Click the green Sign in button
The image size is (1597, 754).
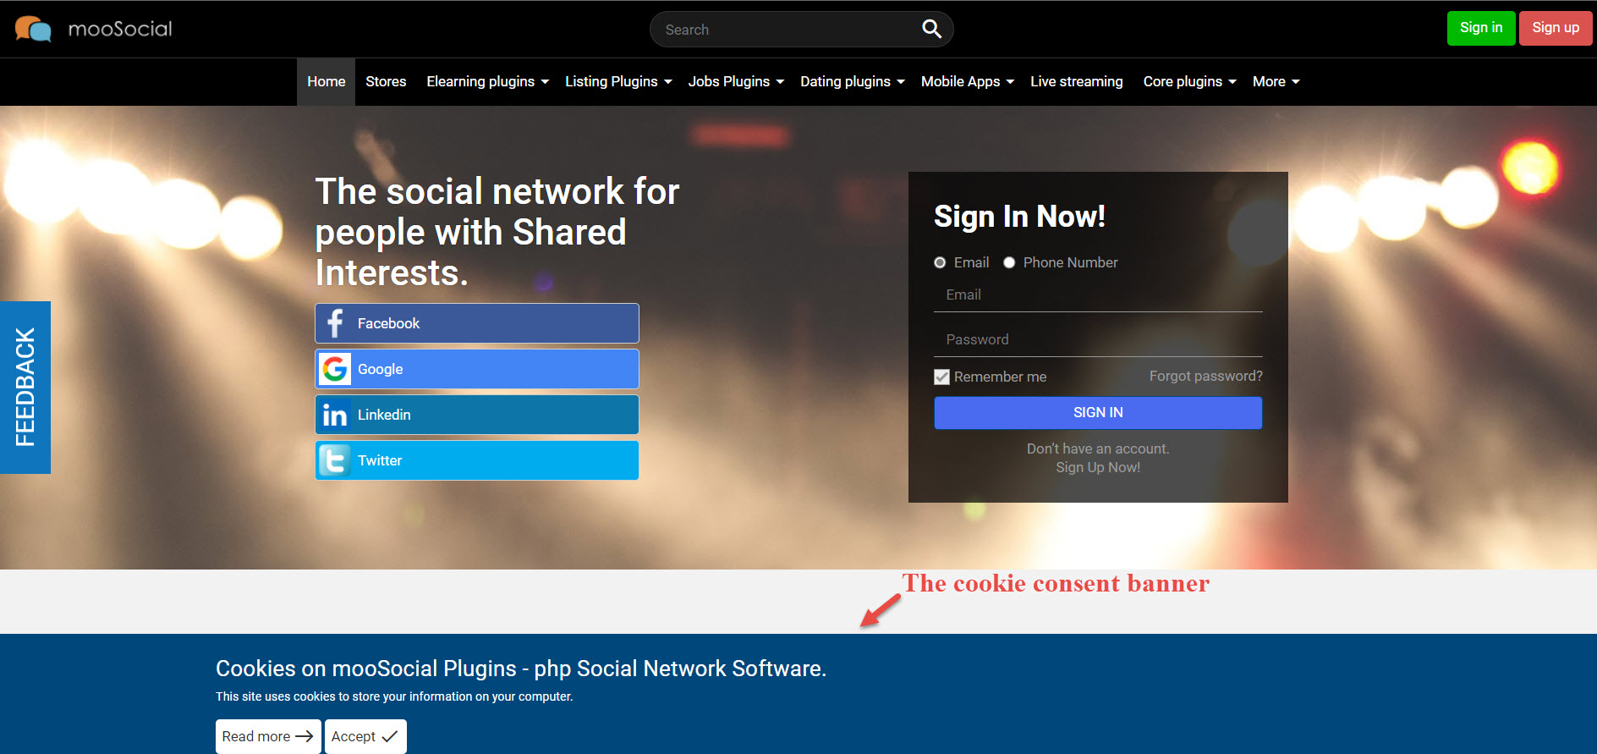click(x=1481, y=28)
